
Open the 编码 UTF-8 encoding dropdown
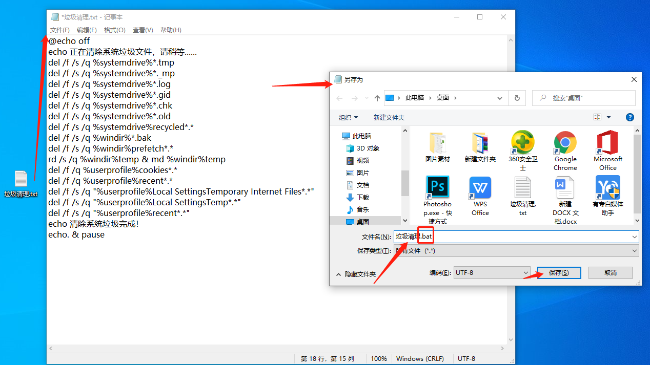click(492, 273)
